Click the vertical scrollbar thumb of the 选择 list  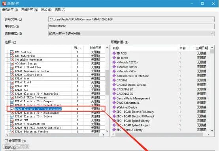107,83
